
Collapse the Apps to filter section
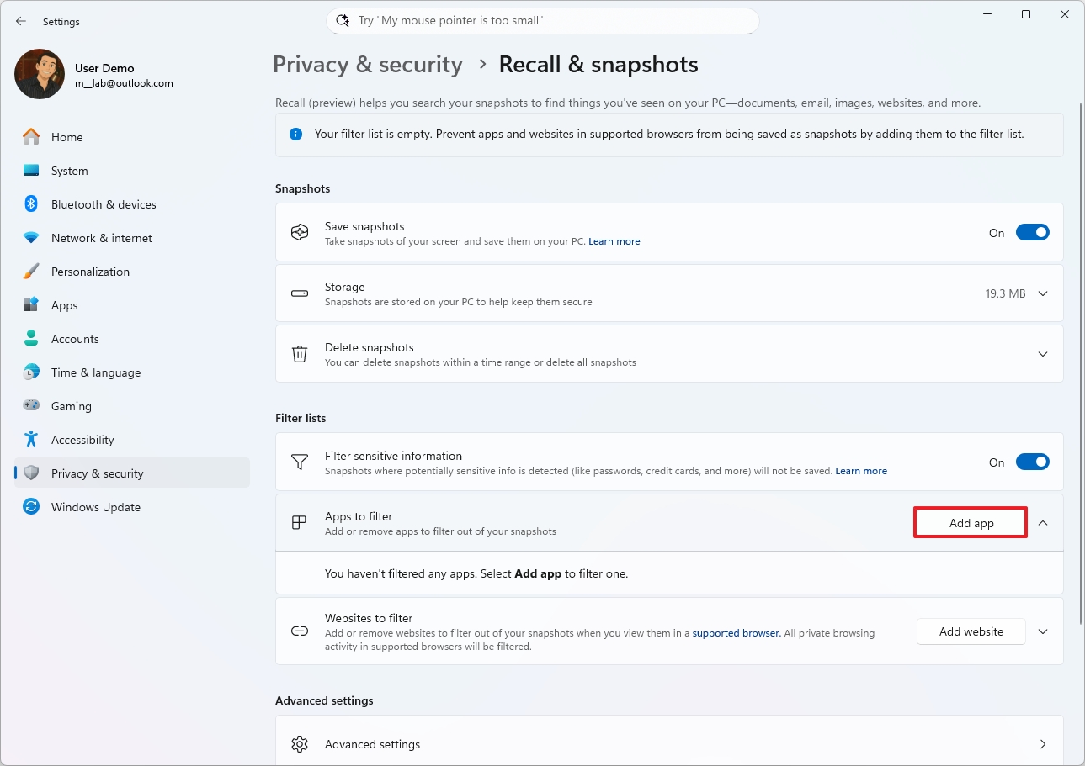(x=1043, y=523)
